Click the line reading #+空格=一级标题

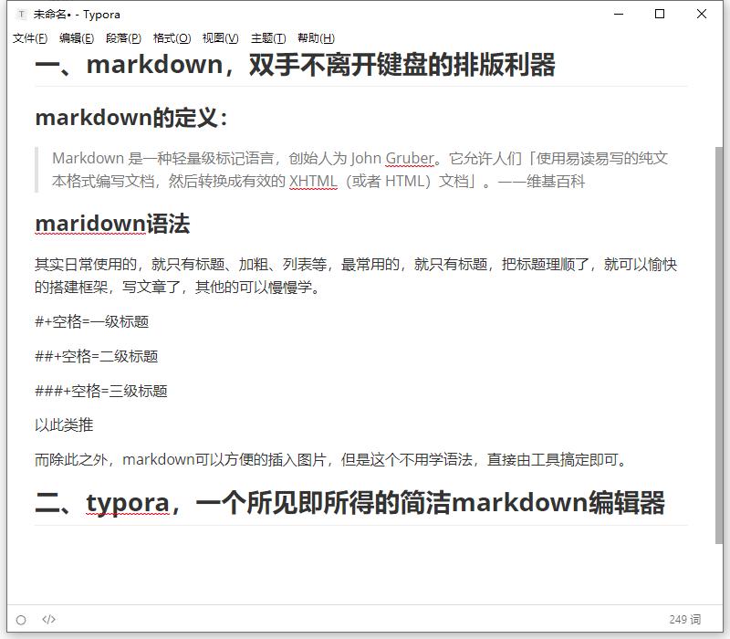(91, 321)
